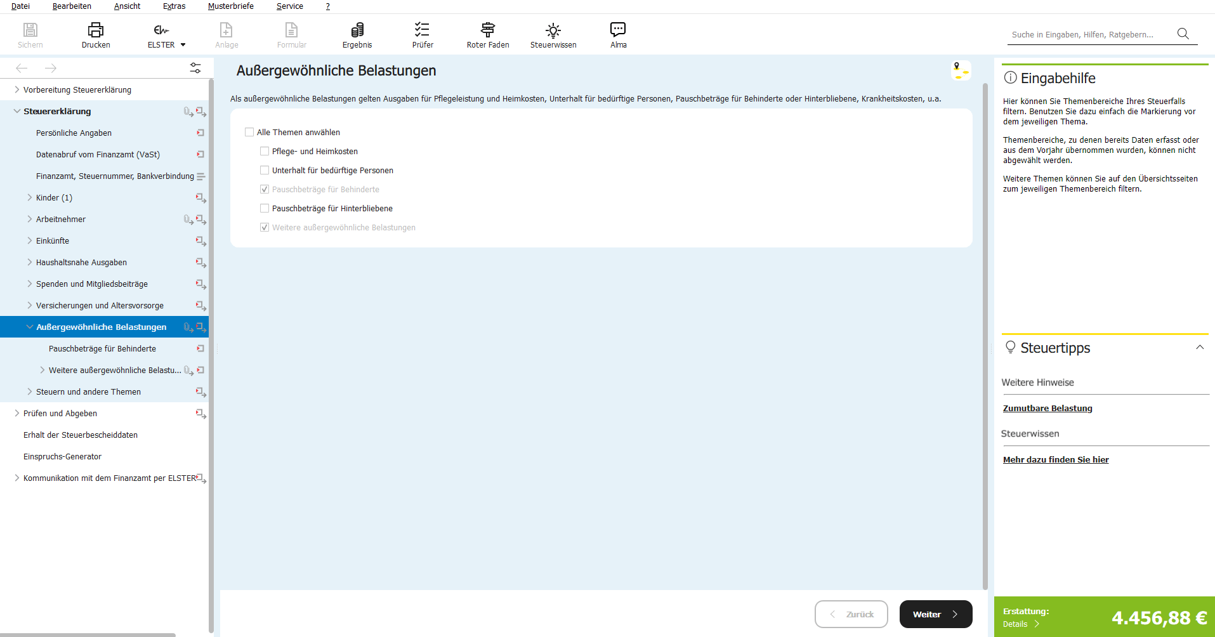
Task: Tick 'Pauschbeträge für Hinterbliebene' checkbox
Action: [265, 208]
